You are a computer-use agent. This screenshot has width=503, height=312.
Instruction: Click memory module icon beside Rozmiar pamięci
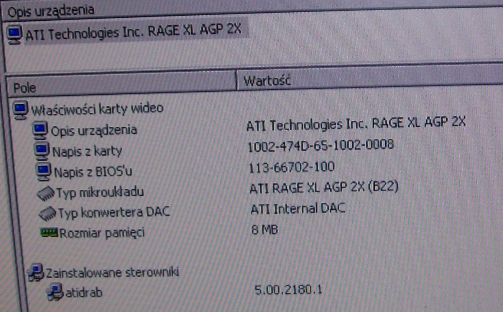[x=49, y=232]
